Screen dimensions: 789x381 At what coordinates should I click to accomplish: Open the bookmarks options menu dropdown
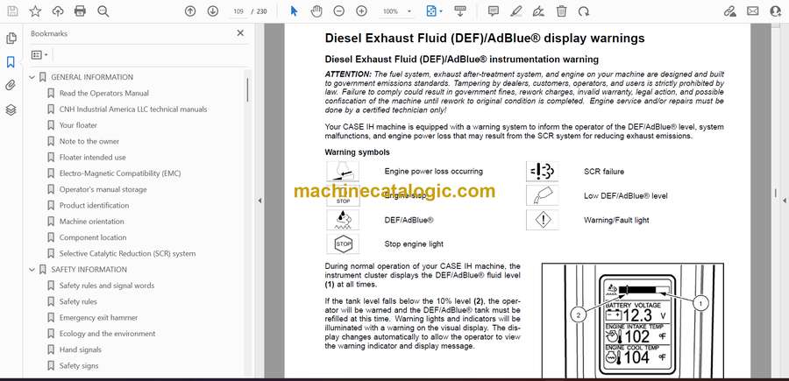[39, 55]
